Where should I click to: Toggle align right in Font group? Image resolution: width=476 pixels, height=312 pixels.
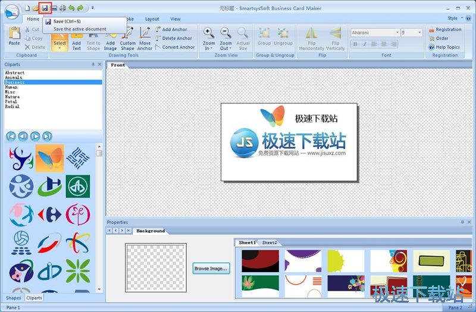(393, 44)
